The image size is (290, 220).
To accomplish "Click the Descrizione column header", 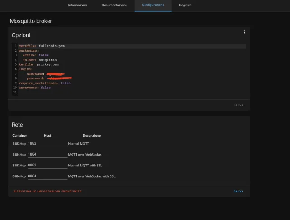I will pos(92,135).
